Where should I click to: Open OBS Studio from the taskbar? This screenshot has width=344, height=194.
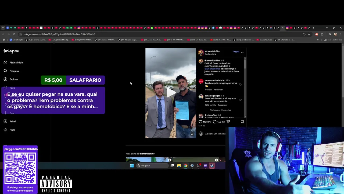199,166
